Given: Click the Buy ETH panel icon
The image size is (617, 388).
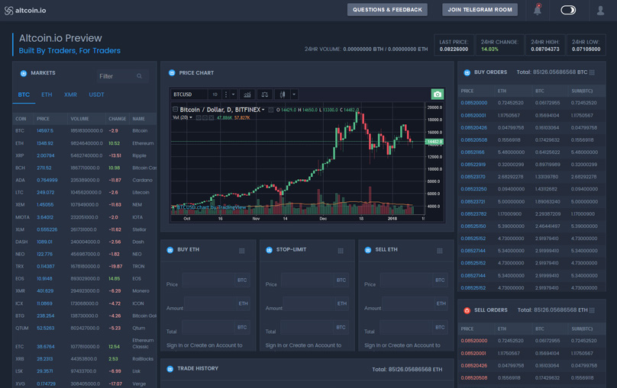Looking at the screenshot, I should click(170, 250).
